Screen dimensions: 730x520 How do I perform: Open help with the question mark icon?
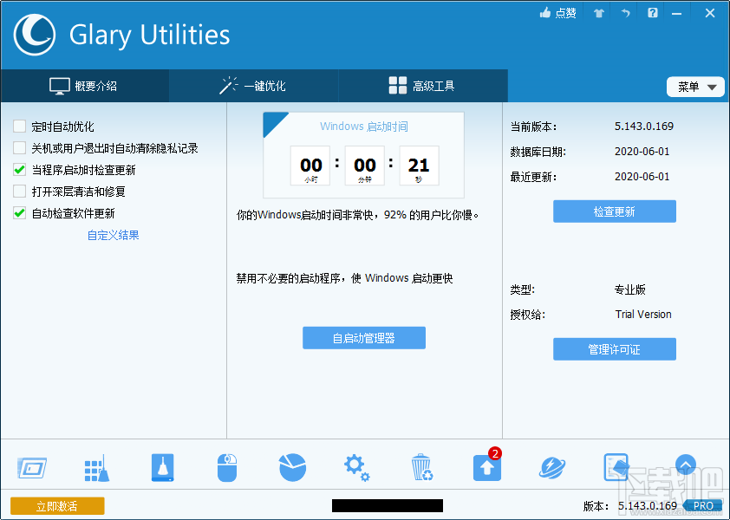pyautogui.click(x=652, y=12)
